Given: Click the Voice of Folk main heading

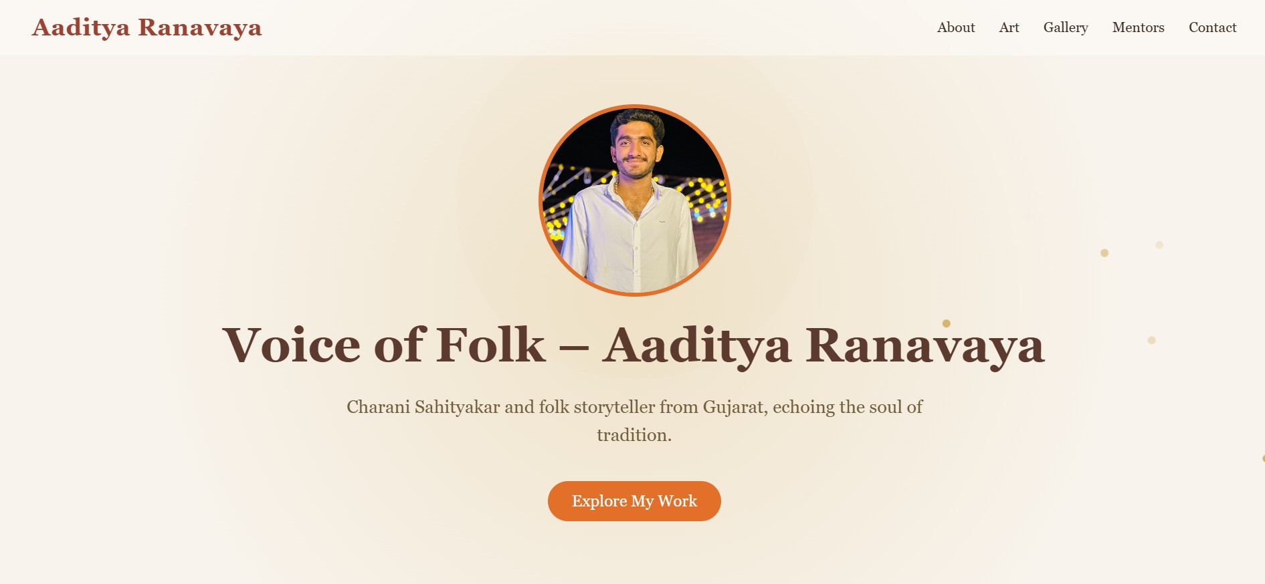Looking at the screenshot, I should point(633,345).
